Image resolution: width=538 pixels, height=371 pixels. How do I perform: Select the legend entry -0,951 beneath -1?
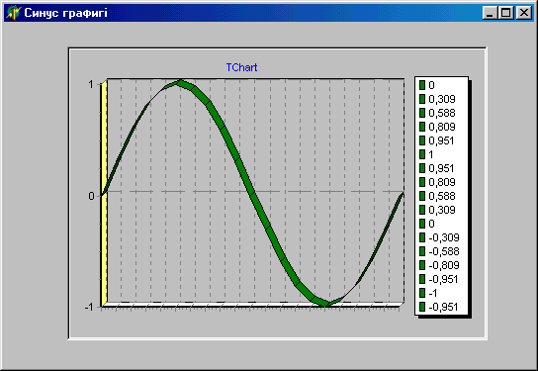tap(438, 307)
